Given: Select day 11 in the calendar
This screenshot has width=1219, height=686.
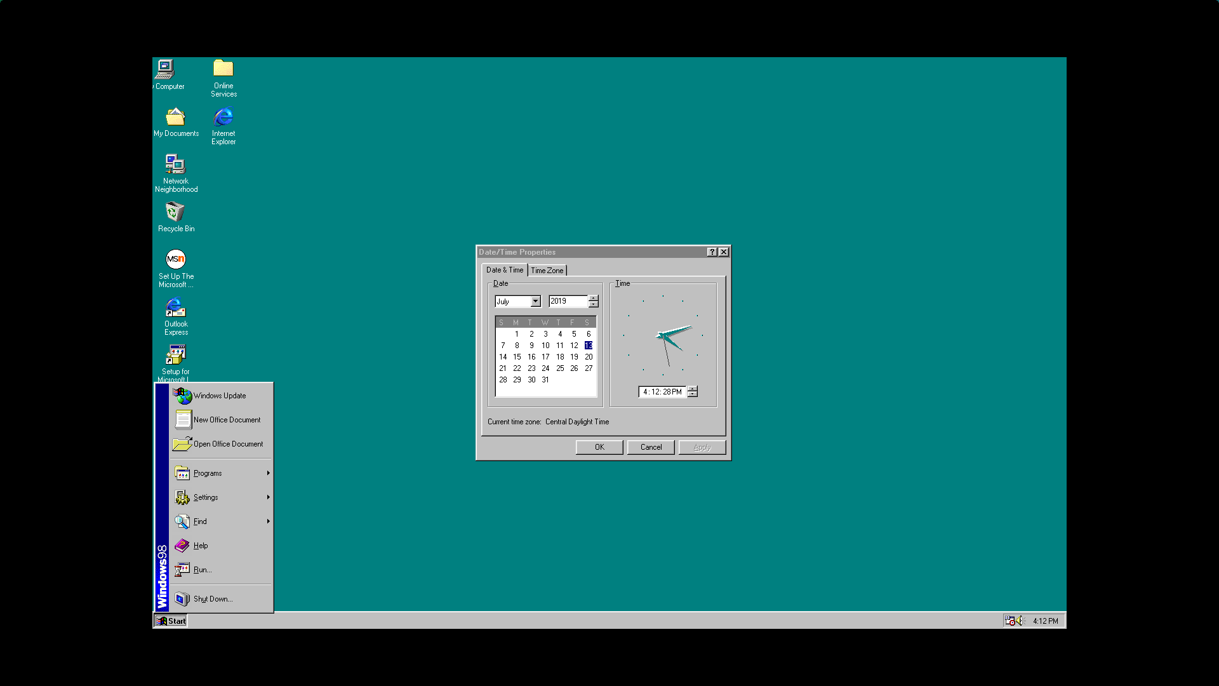Looking at the screenshot, I should 560,346.
